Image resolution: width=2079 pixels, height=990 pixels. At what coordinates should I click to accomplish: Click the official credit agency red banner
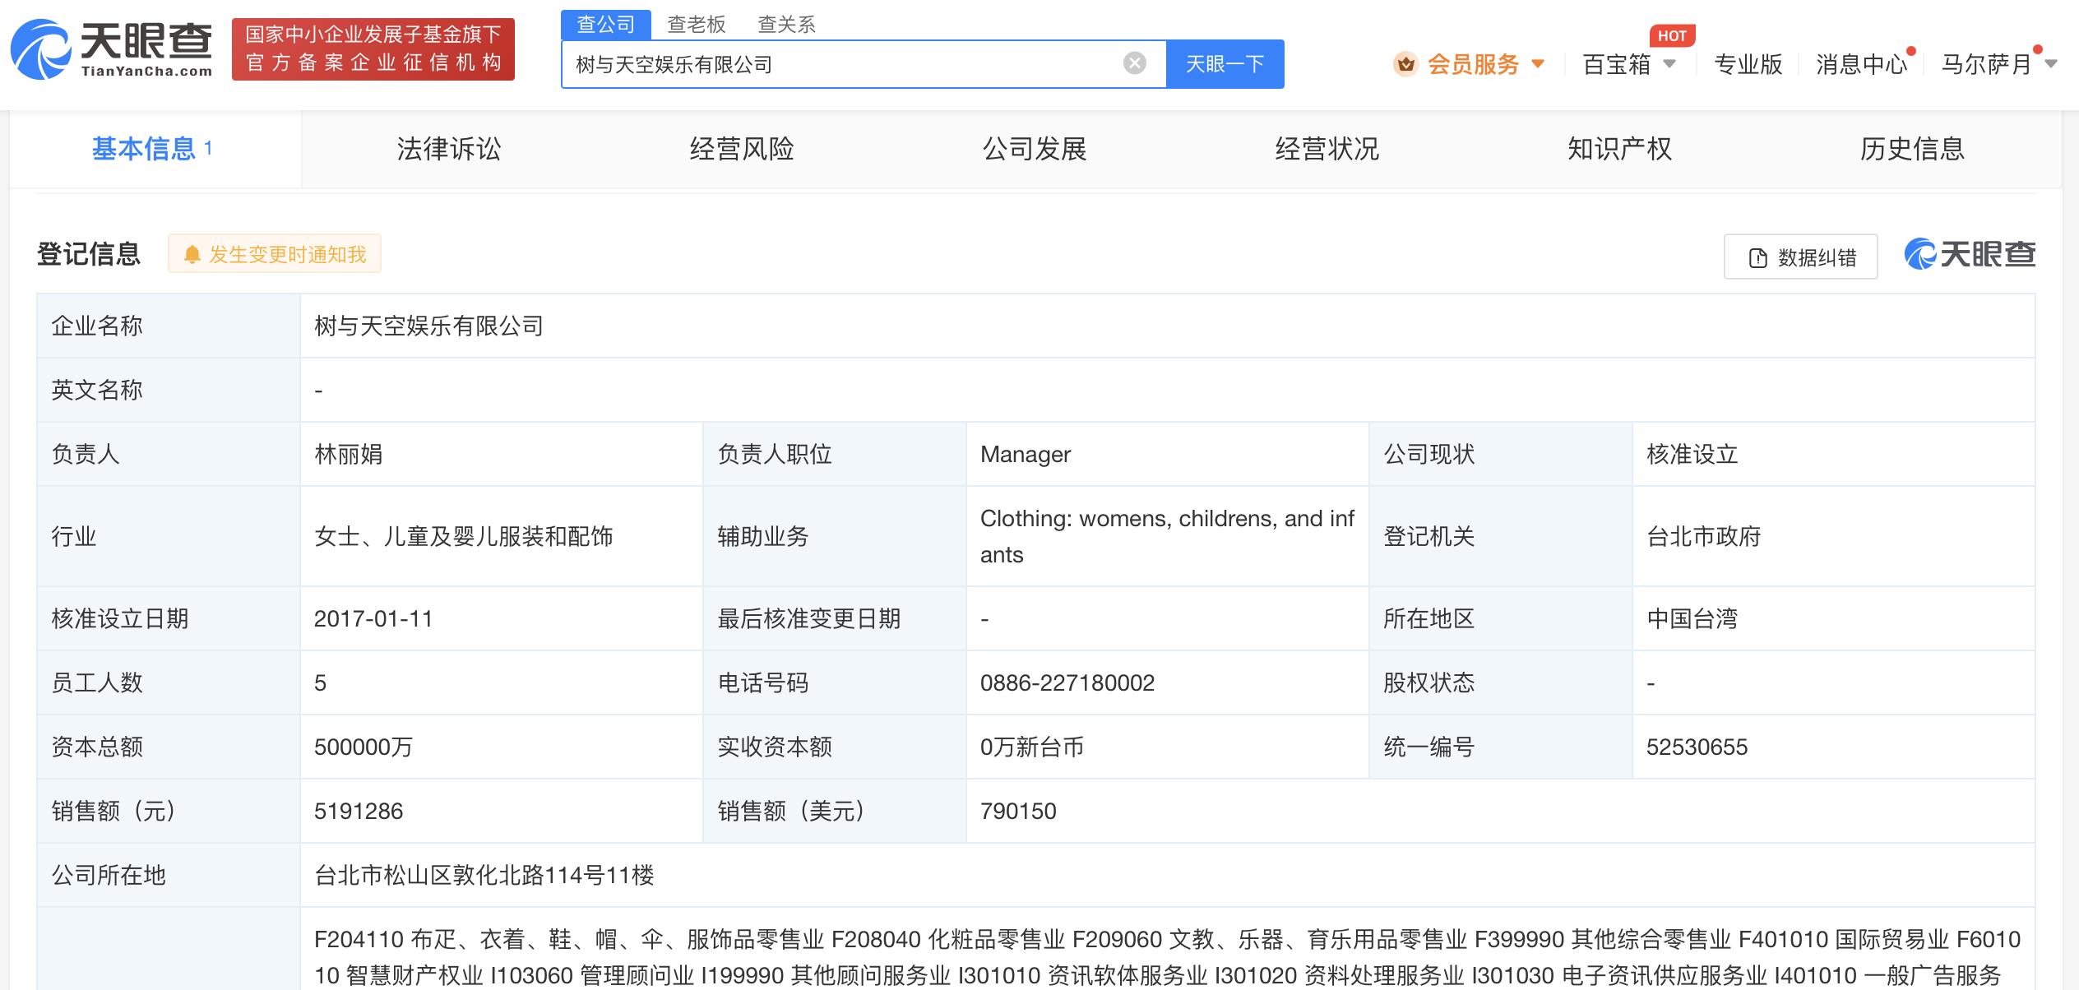coord(373,49)
